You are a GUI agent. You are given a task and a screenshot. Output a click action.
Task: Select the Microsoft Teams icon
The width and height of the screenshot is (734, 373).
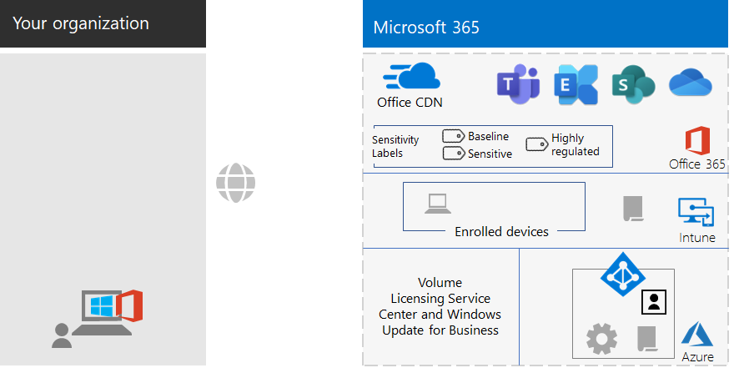click(517, 84)
